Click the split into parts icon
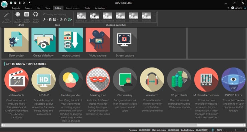 tap(50, 20)
